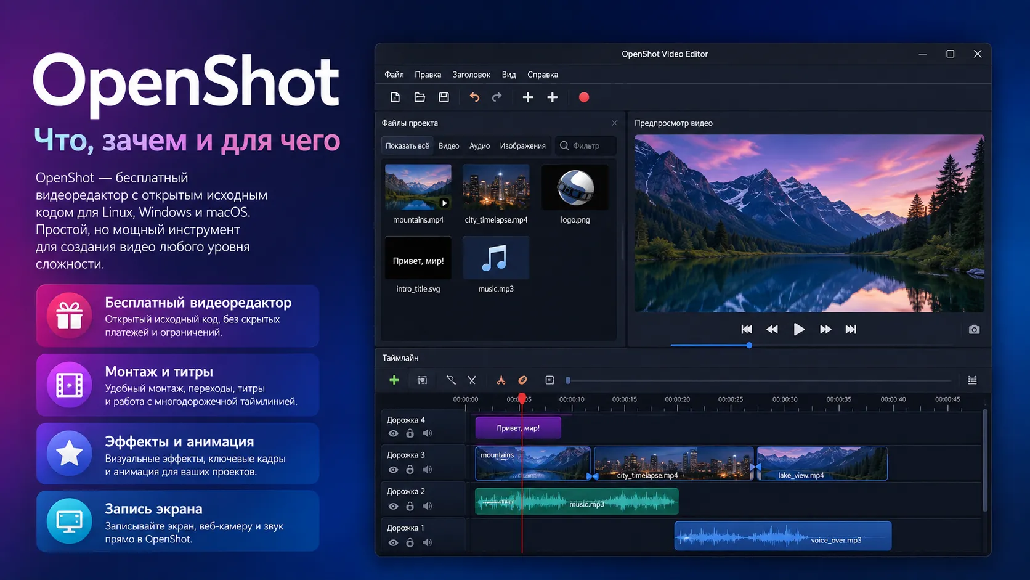Click the orange round link icon in timeline
This screenshot has width=1030, height=580.
(523, 380)
